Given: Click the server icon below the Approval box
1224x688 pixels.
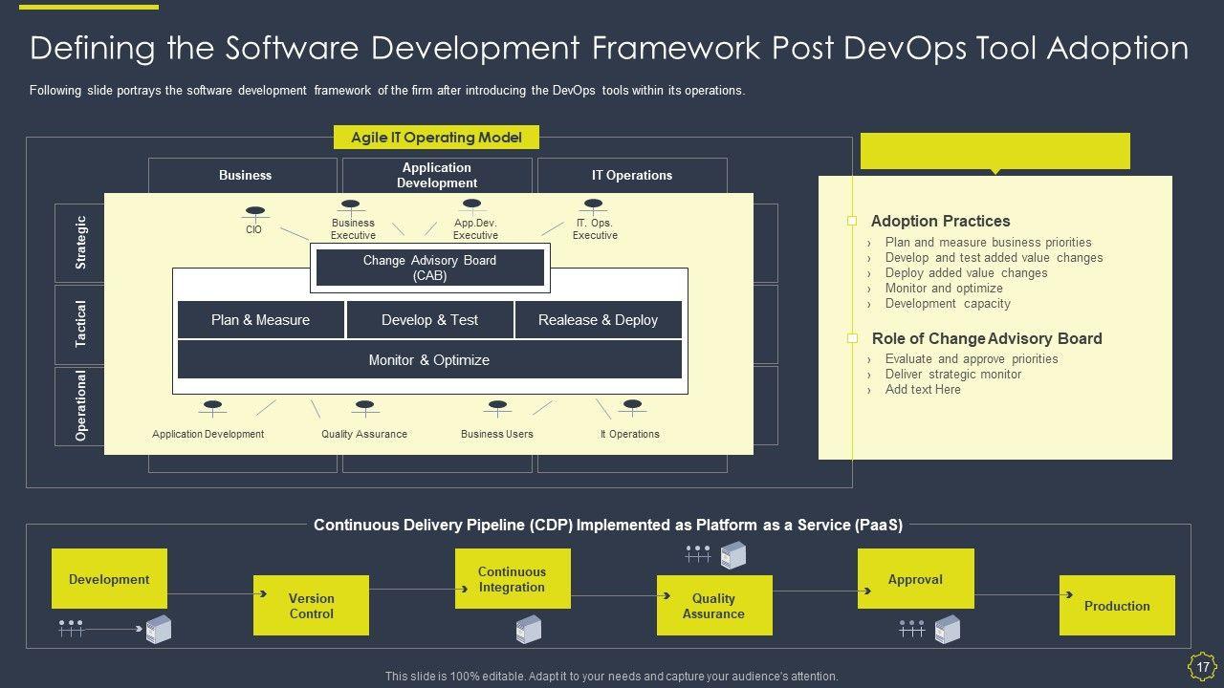Looking at the screenshot, I should [x=947, y=629].
